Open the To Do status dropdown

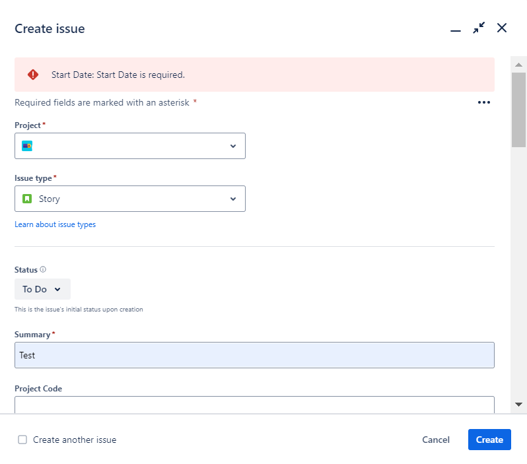click(x=42, y=289)
